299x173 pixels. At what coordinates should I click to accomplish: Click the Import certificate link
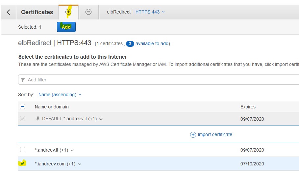[215, 135]
